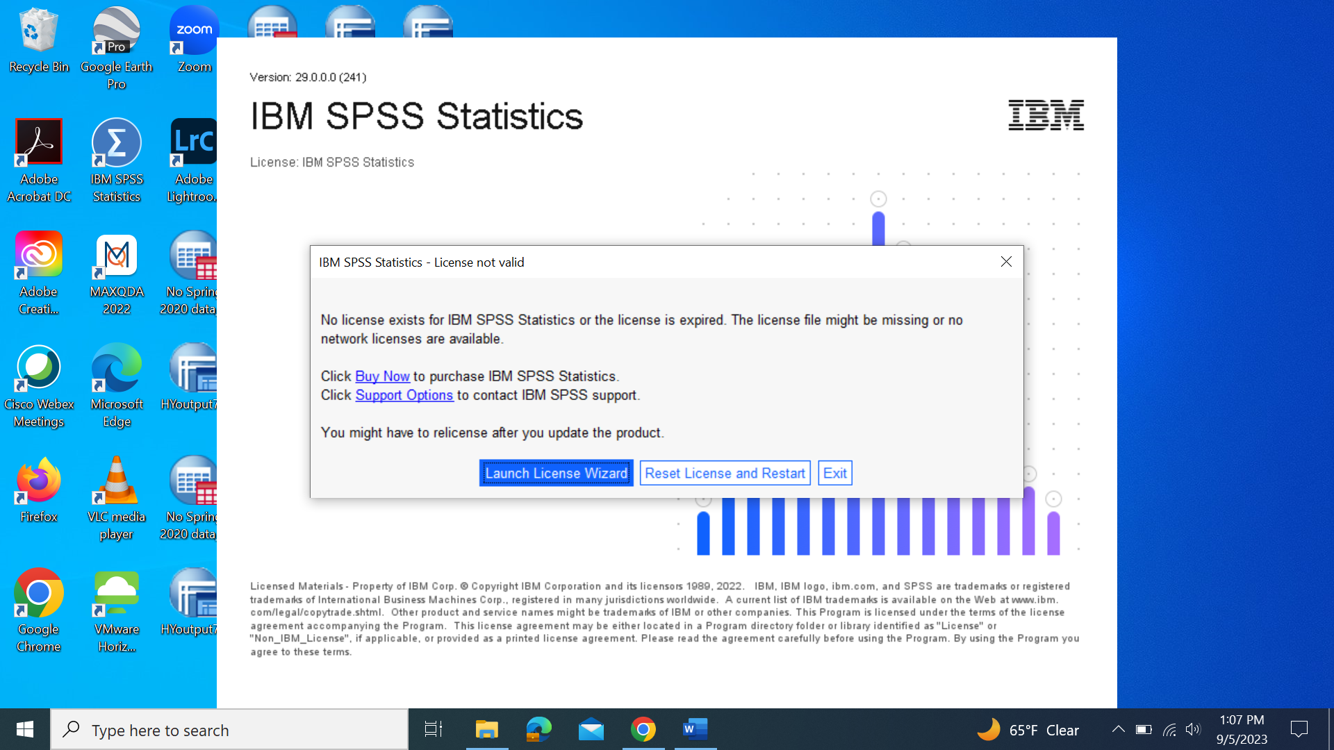Open the clock showing 1:07 PM
1334x750 pixels.
coord(1242,729)
